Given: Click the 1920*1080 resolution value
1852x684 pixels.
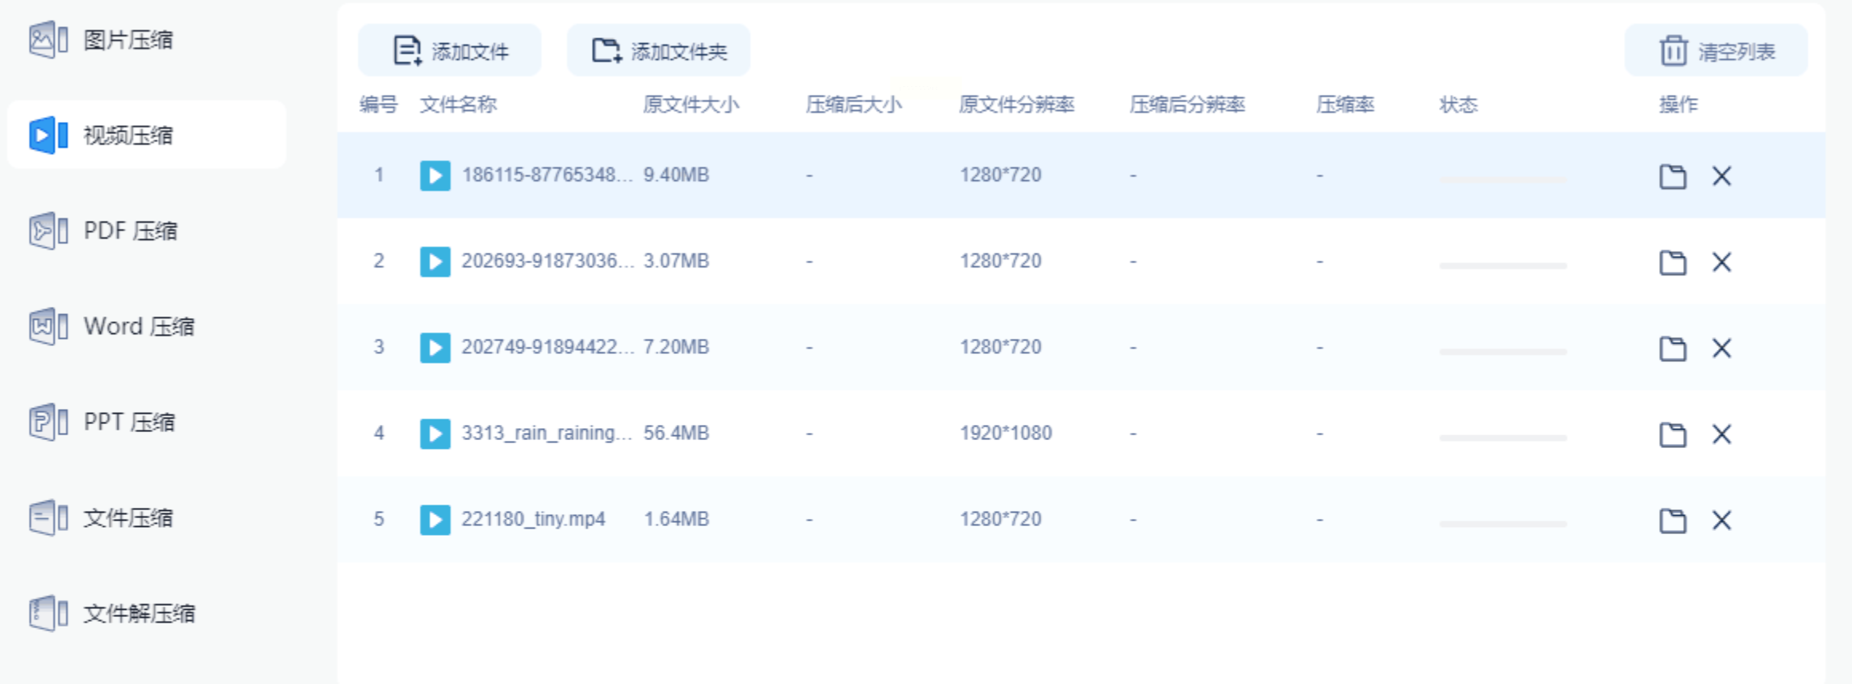Looking at the screenshot, I should [1006, 433].
